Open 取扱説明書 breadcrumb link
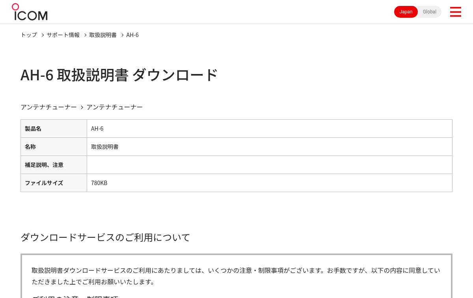 tap(103, 35)
